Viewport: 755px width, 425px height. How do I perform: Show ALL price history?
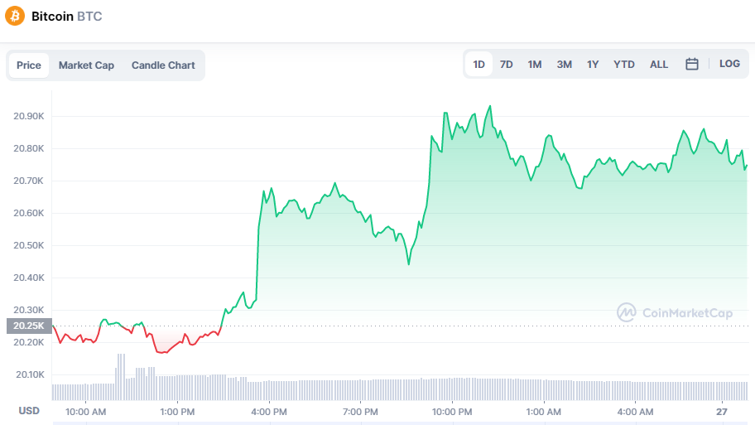coord(659,65)
